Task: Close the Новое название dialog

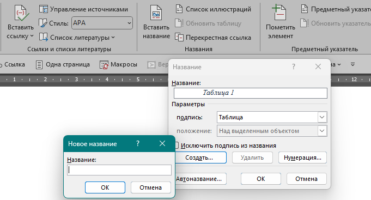Action: click(x=162, y=143)
